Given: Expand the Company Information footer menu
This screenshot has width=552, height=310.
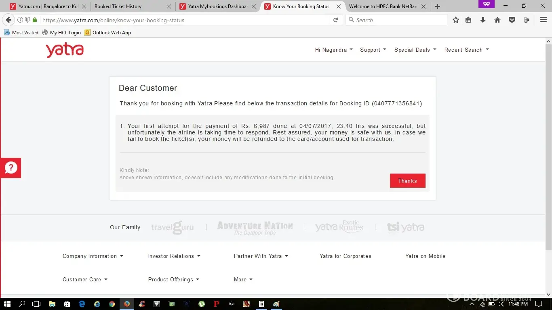Looking at the screenshot, I should [x=93, y=256].
